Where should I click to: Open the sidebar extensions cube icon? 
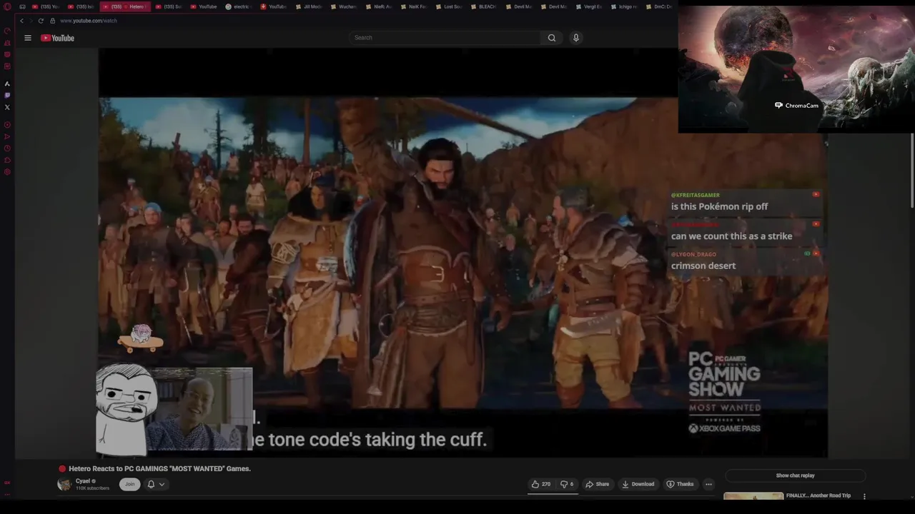pyautogui.click(x=7, y=160)
